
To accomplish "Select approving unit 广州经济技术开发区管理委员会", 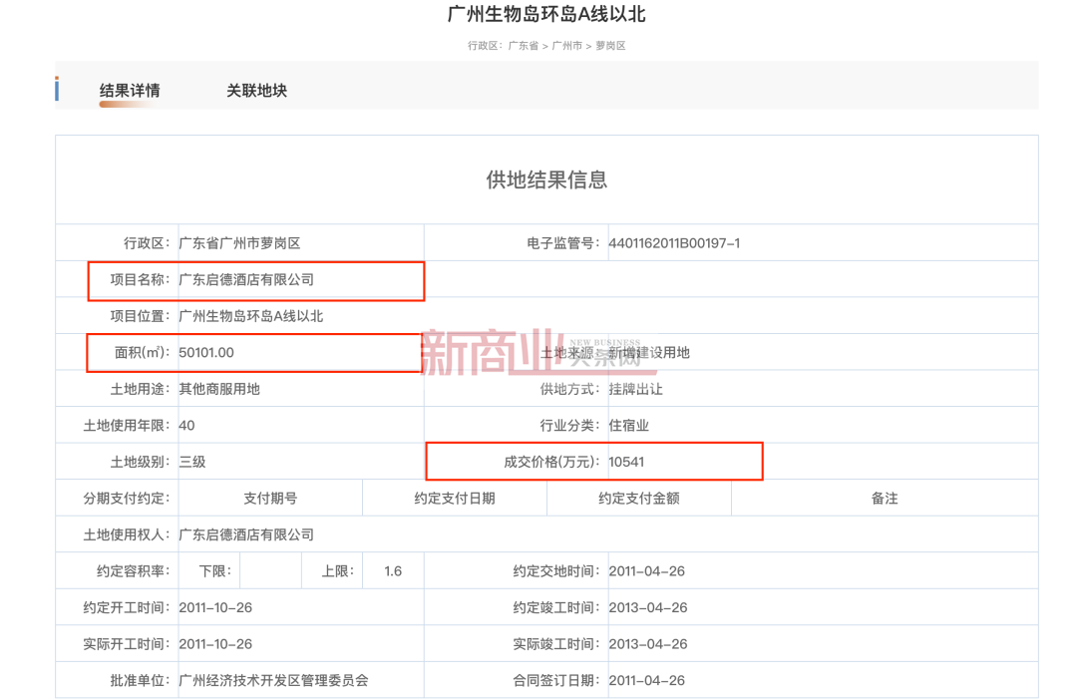I will [x=273, y=680].
